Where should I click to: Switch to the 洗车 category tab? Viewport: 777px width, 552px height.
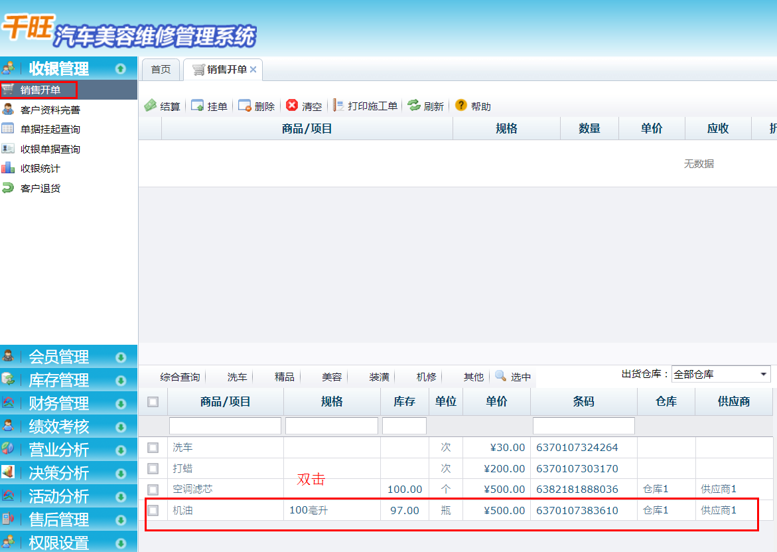(x=237, y=377)
